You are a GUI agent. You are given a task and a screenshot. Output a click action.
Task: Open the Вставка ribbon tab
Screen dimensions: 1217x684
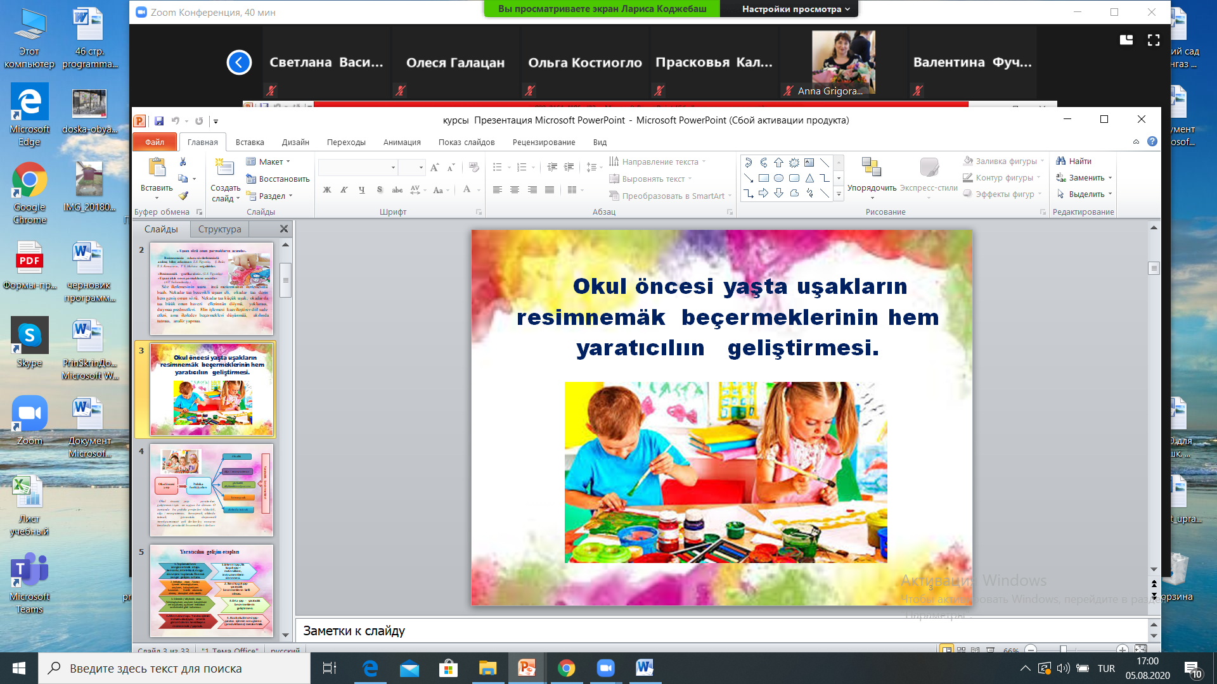(x=250, y=142)
